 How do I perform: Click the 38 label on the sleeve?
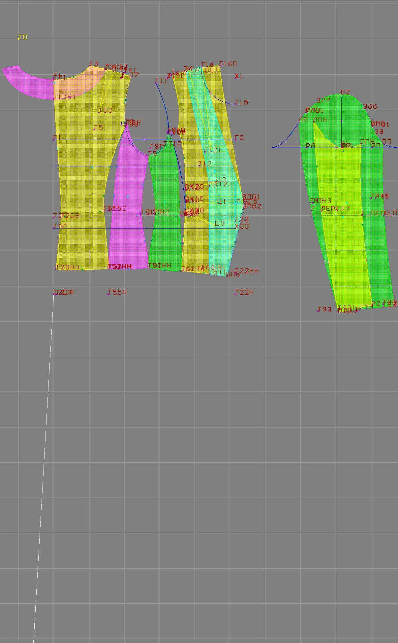pyautogui.click(x=379, y=131)
